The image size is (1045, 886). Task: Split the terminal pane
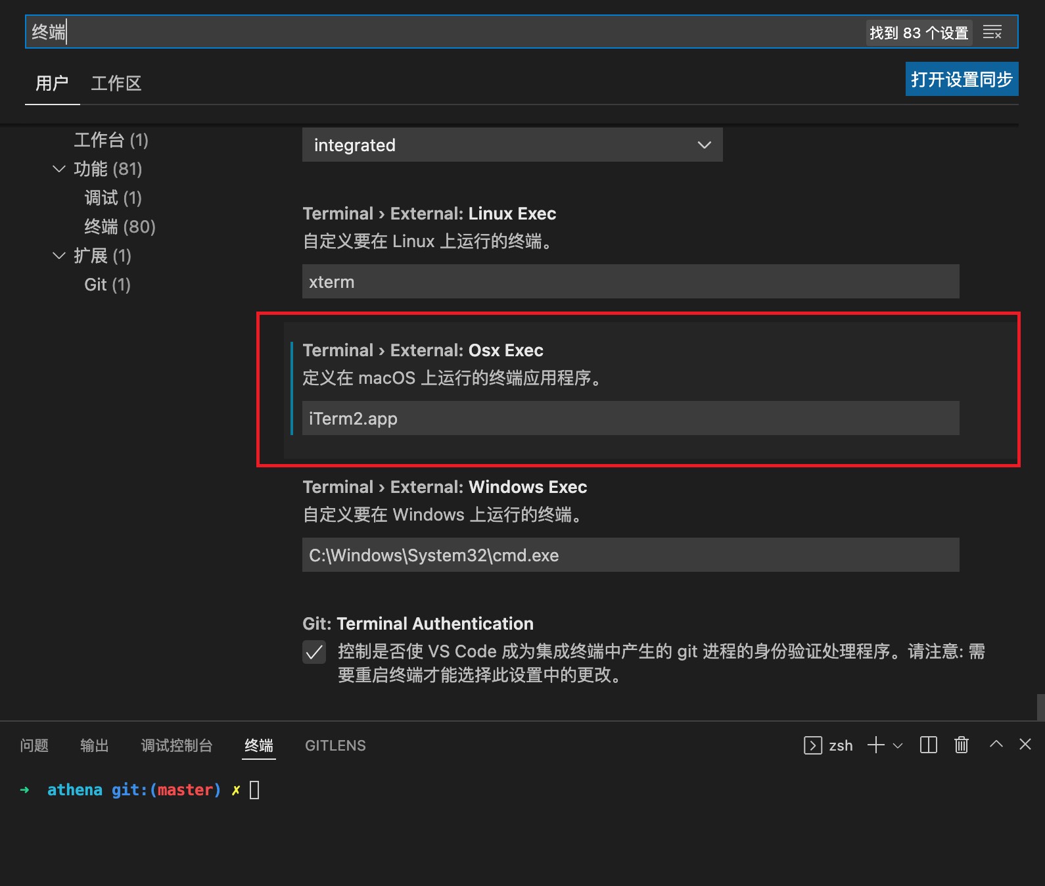929,745
